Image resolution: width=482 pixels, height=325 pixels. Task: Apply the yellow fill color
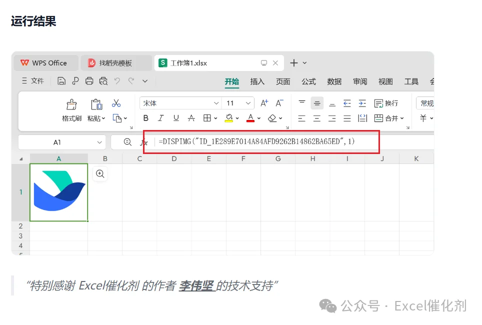(x=229, y=118)
